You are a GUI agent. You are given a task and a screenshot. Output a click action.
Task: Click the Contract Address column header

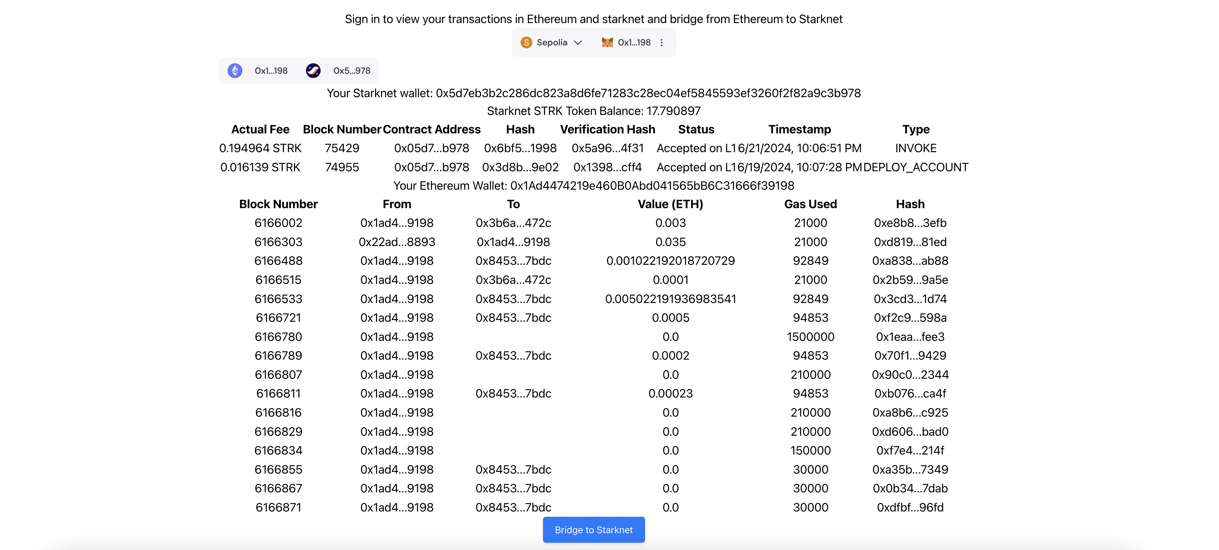point(432,129)
